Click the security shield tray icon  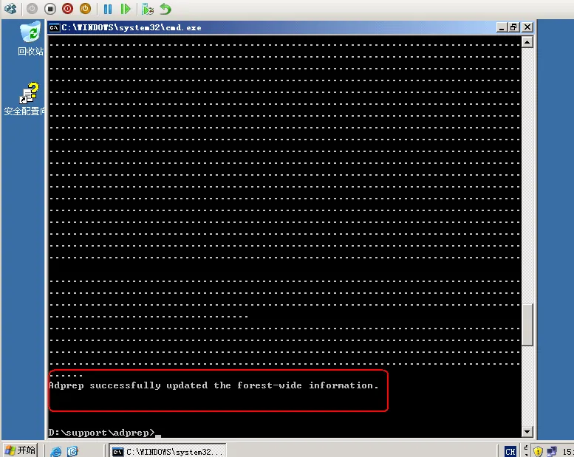[538, 452]
